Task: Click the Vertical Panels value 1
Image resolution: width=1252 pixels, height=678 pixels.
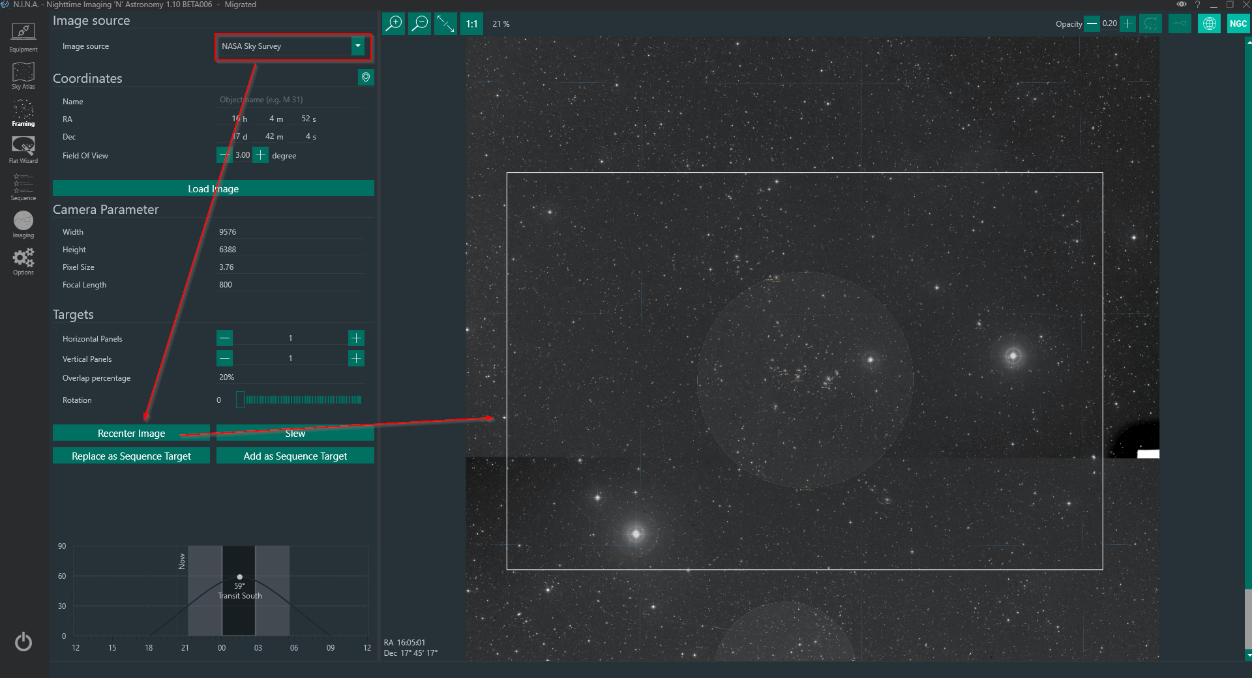Action: (290, 359)
